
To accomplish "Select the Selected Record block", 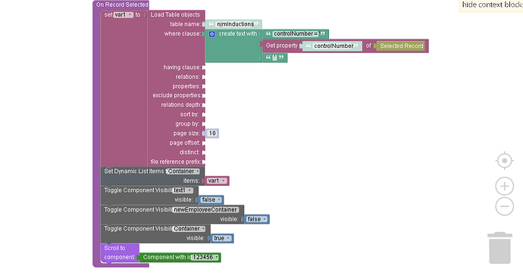I will pyautogui.click(x=401, y=46).
